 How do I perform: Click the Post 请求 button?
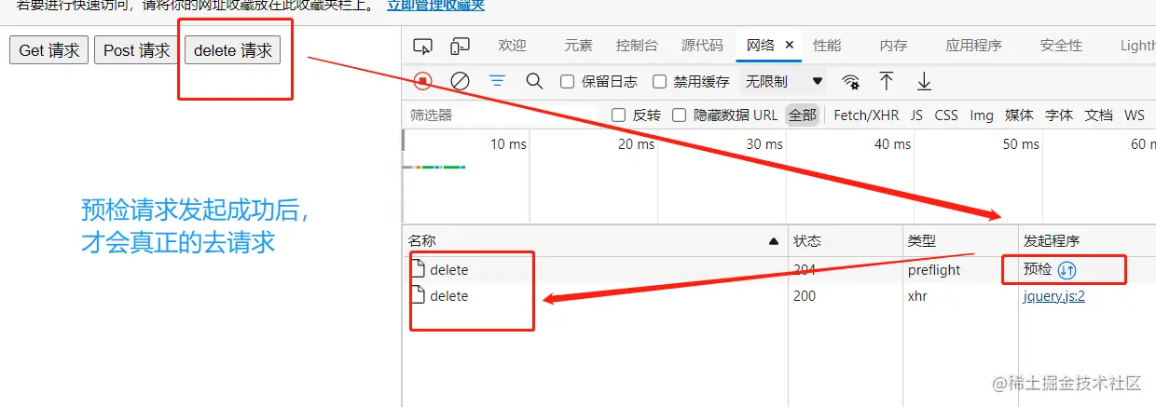[x=137, y=50]
